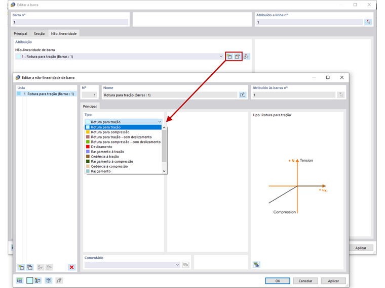The width and height of the screenshot is (385, 288).
Task: Click the Atribuído às barras nº field
Action: (x=294, y=95)
